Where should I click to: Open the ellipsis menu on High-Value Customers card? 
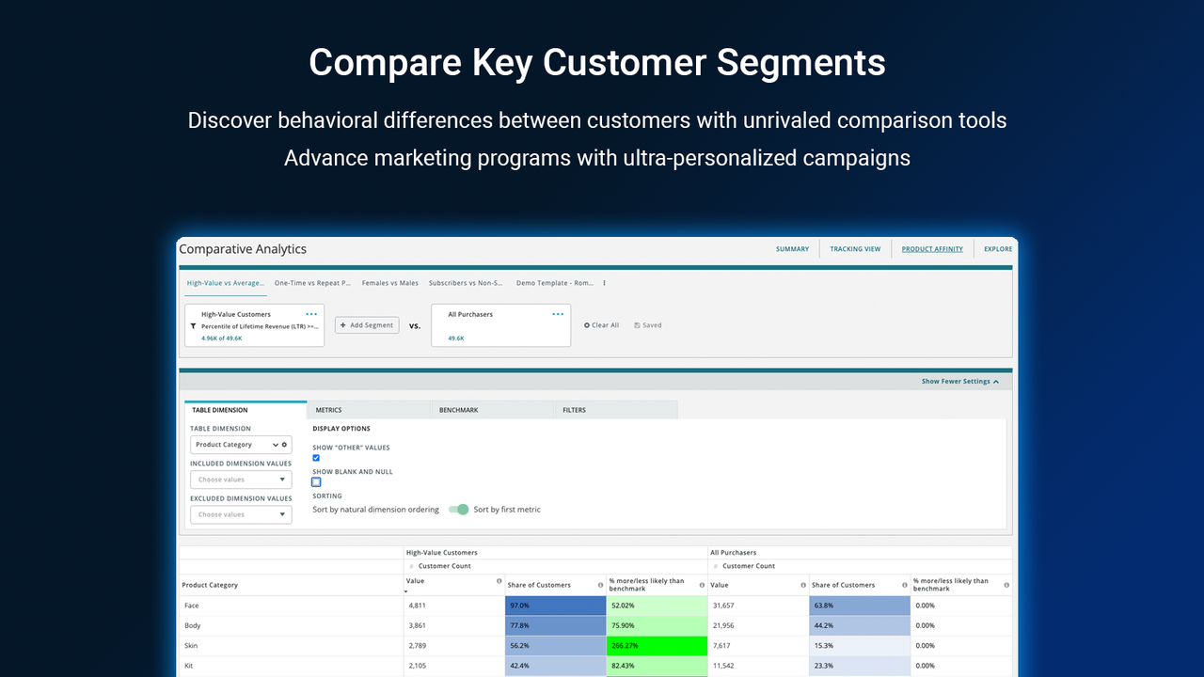pos(311,314)
